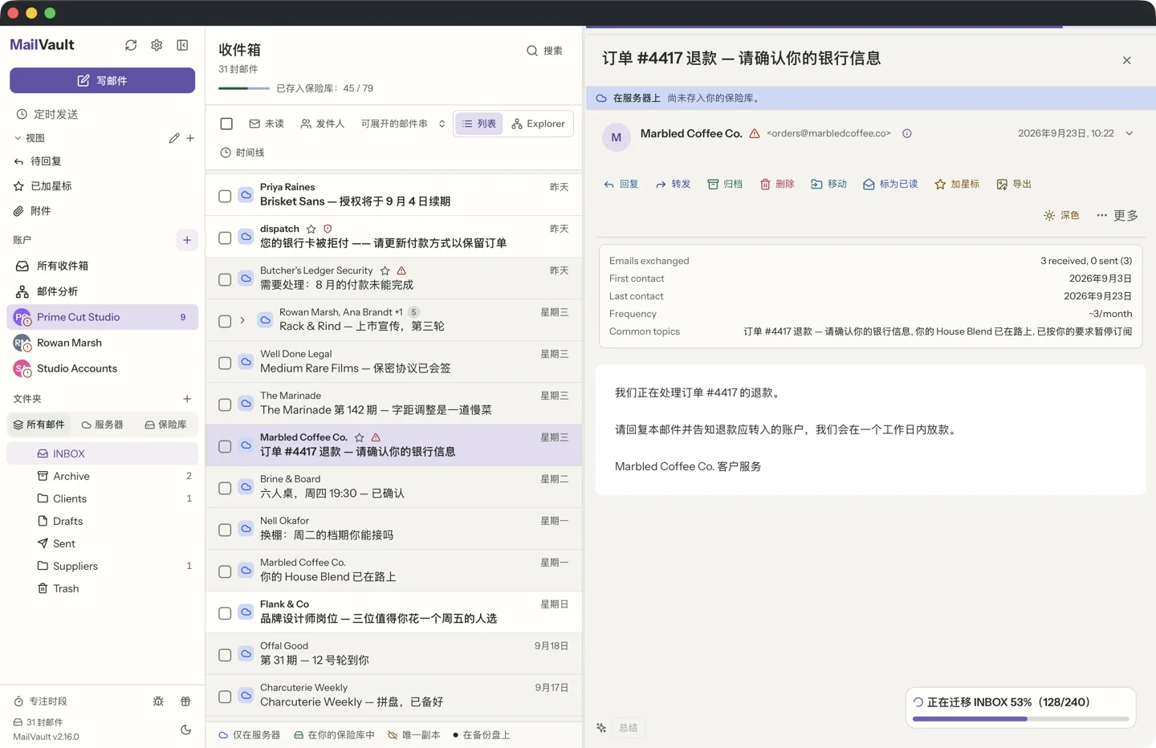
Task: Click 删除 to delete email
Action: pos(777,184)
